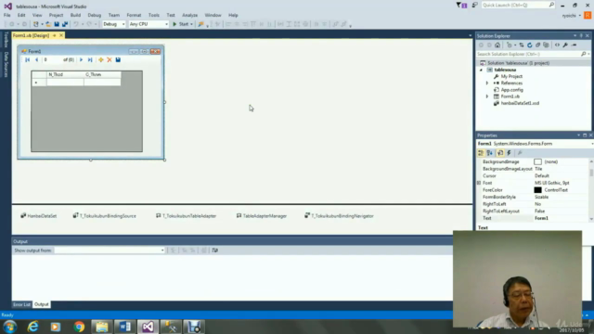Select TableAdapterManager in the component tray
This screenshot has width=594, height=334.
262,216
